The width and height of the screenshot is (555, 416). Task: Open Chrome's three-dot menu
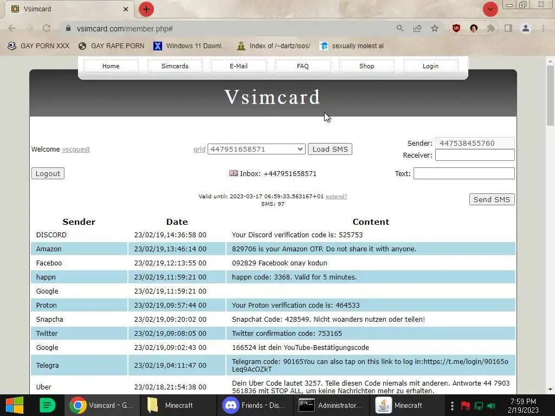[x=543, y=28]
